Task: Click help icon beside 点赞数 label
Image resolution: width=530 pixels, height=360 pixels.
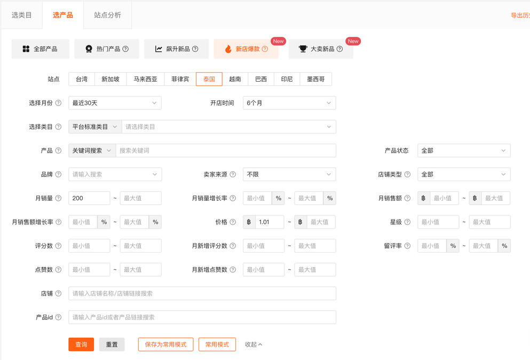Action: 59,270
